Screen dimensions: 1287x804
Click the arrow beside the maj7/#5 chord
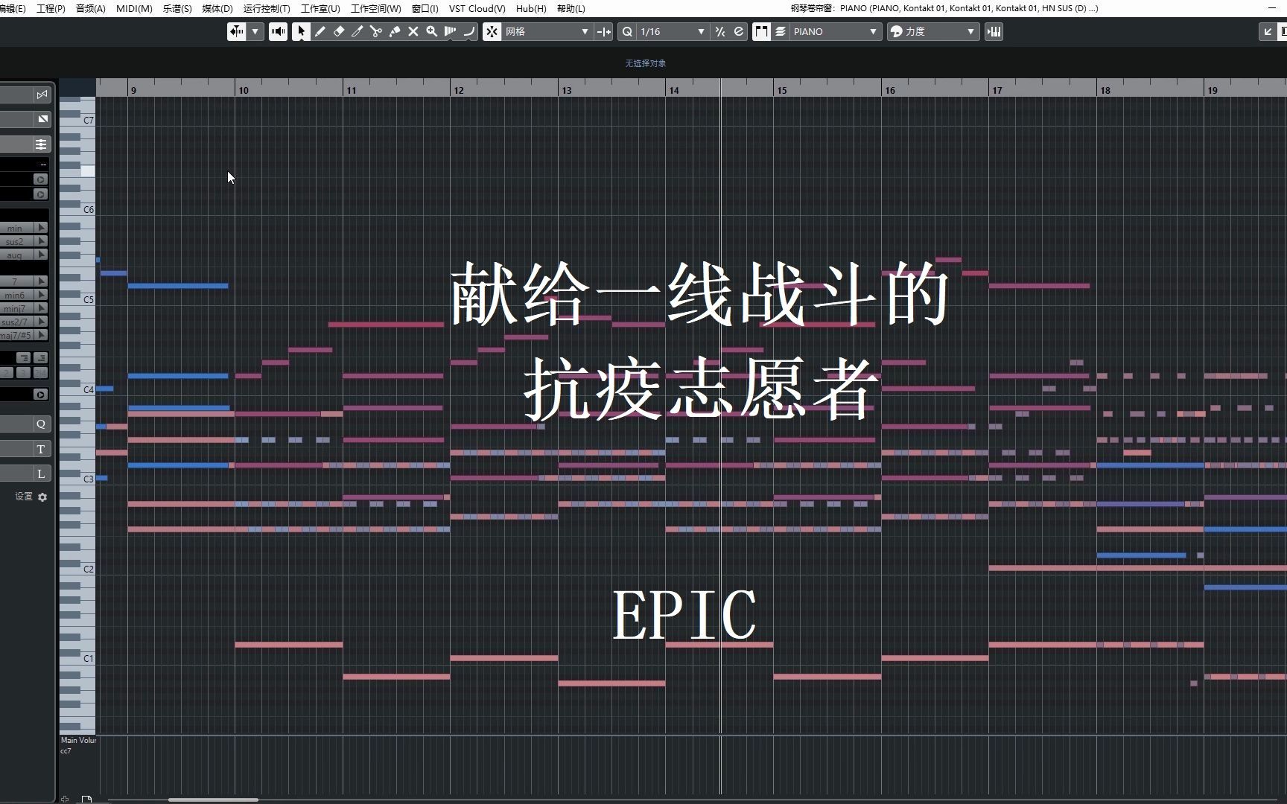42,335
